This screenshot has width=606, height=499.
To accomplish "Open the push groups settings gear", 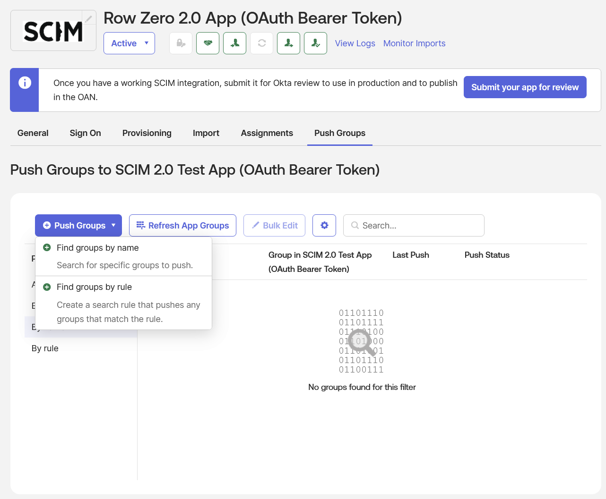I will click(324, 225).
